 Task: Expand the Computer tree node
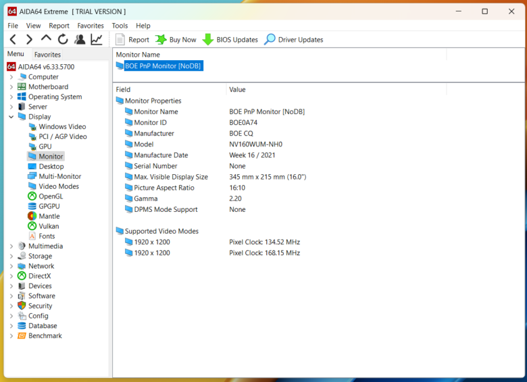[11, 77]
